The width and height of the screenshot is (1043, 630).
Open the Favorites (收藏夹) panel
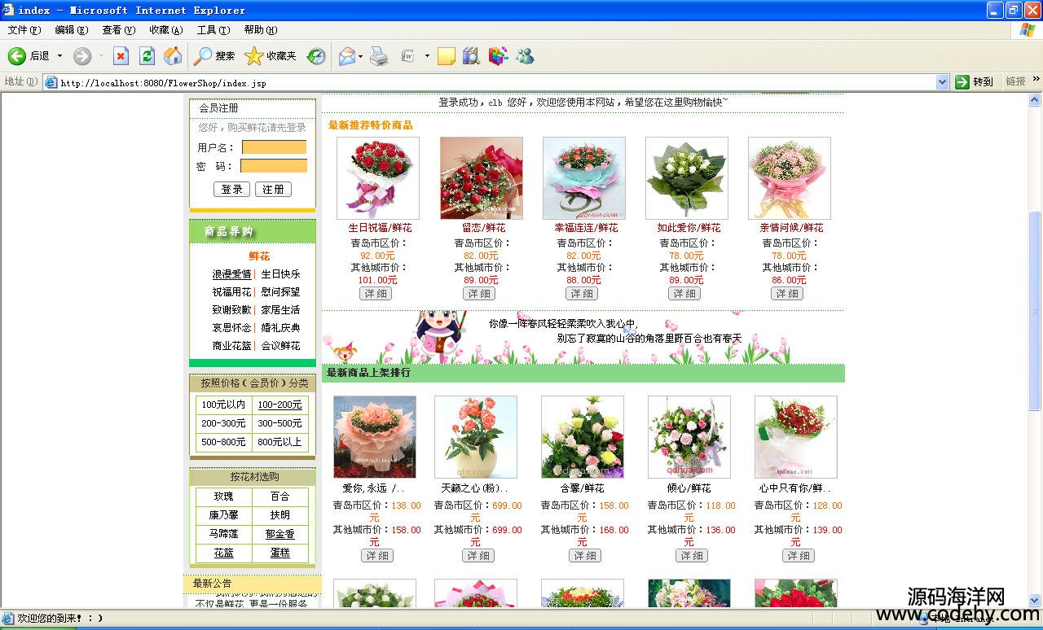(x=271, y=55)
